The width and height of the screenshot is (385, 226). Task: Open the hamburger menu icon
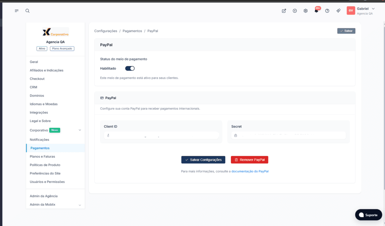point(17,11)
